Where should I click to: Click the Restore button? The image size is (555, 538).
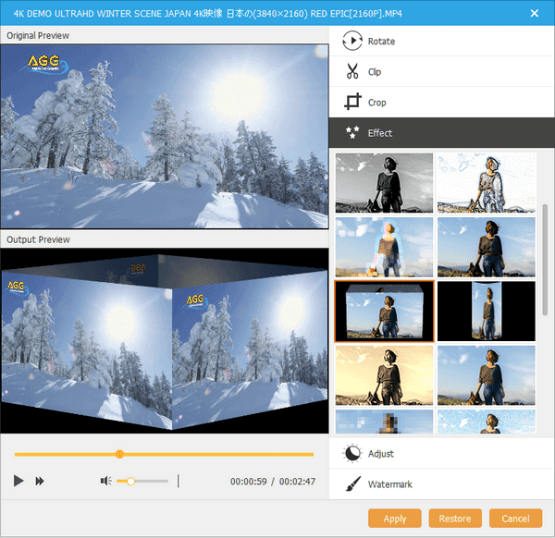point(455,519)
